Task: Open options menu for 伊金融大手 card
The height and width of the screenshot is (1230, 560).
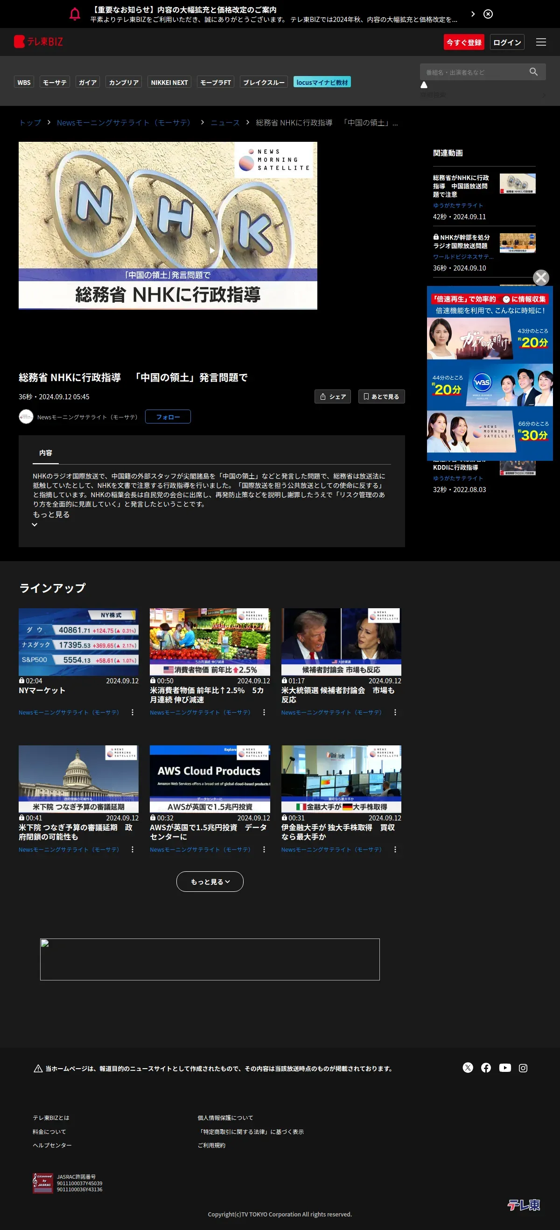Action: coord(395,849)
